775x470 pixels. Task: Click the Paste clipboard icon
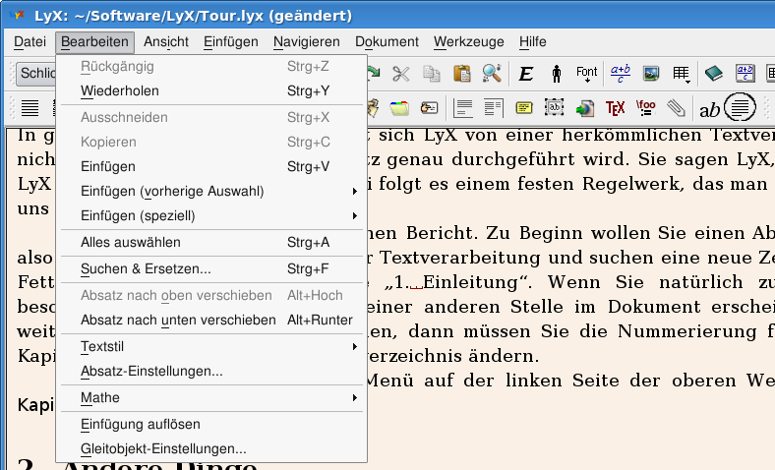pyautogui.click(x=461, y=74)
